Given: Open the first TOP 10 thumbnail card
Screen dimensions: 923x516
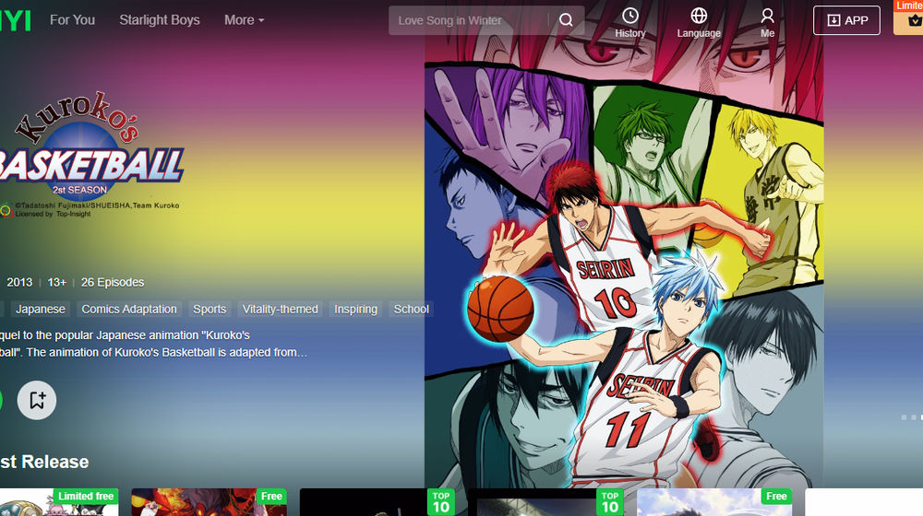Looking at the screenshot, I should pyautogui.click(x=378, y=502).
